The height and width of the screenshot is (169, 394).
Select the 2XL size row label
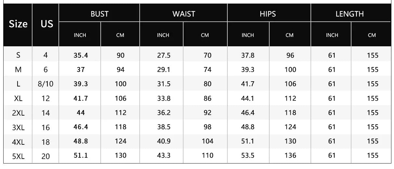18,113
